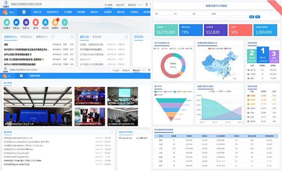Switch to the 集团空间 tab in upper header
This screenshot has height=171, width=282.
point(132,5)
